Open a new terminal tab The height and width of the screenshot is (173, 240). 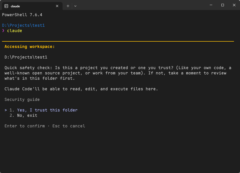pyautogui.click(x=68, y=6)
